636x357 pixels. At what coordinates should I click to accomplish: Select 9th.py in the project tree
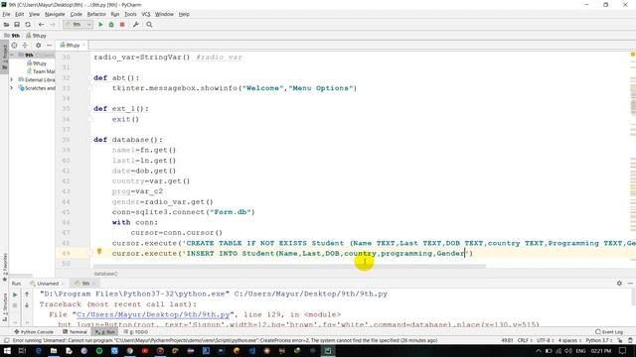pyautogui.click(x=37, y=63)
